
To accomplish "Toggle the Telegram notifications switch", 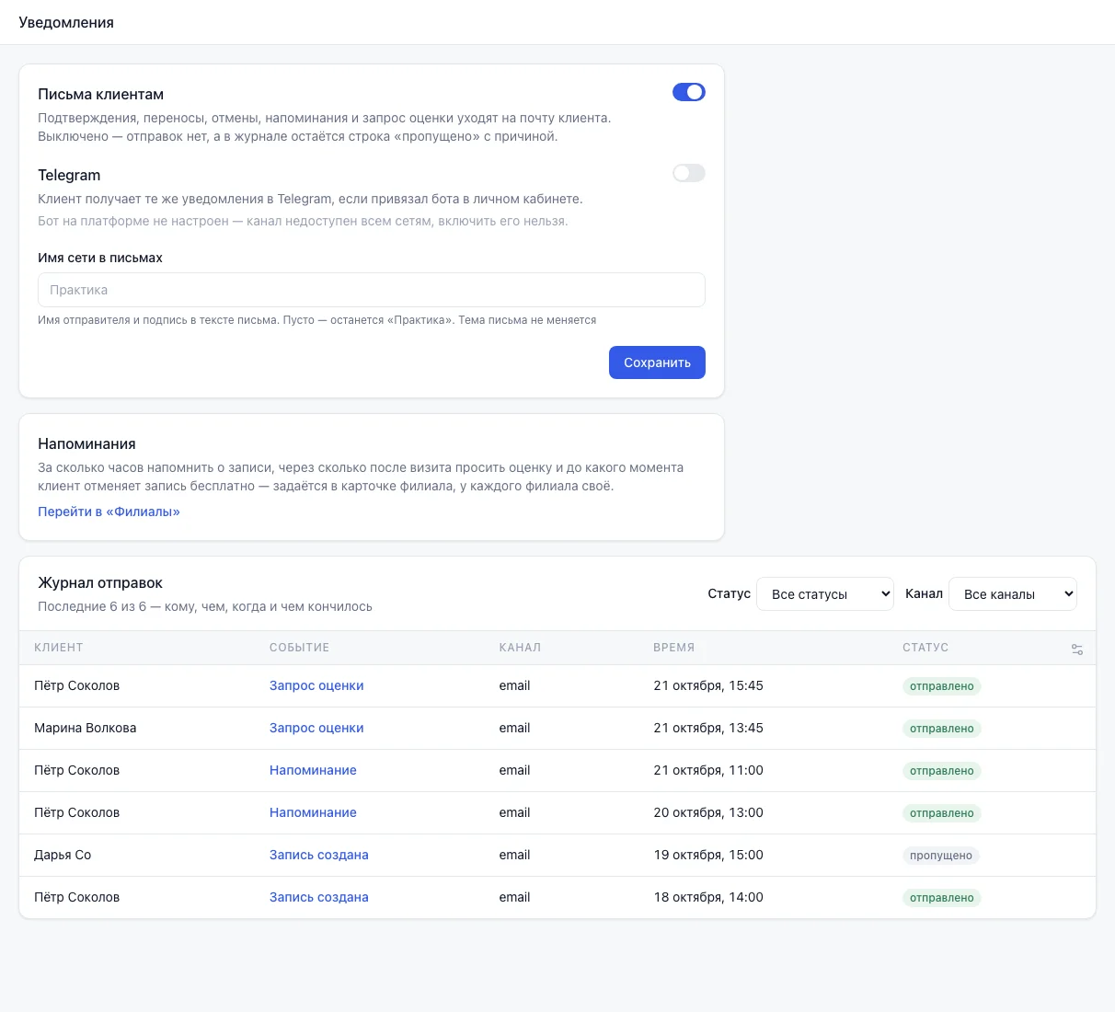I will pyautogui.click(x=689, y=173).
